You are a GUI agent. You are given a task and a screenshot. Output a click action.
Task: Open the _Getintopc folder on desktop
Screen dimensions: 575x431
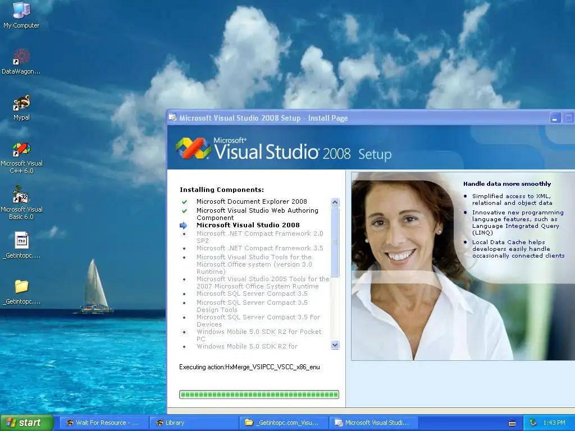(x=21, y=291)
